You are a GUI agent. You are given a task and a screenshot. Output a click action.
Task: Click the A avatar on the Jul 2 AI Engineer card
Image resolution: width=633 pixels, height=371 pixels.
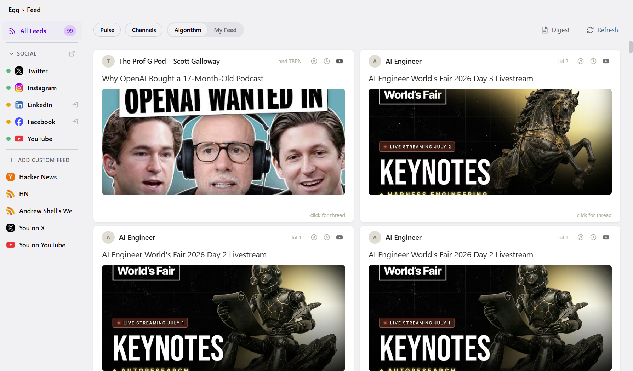coord(375,61)
